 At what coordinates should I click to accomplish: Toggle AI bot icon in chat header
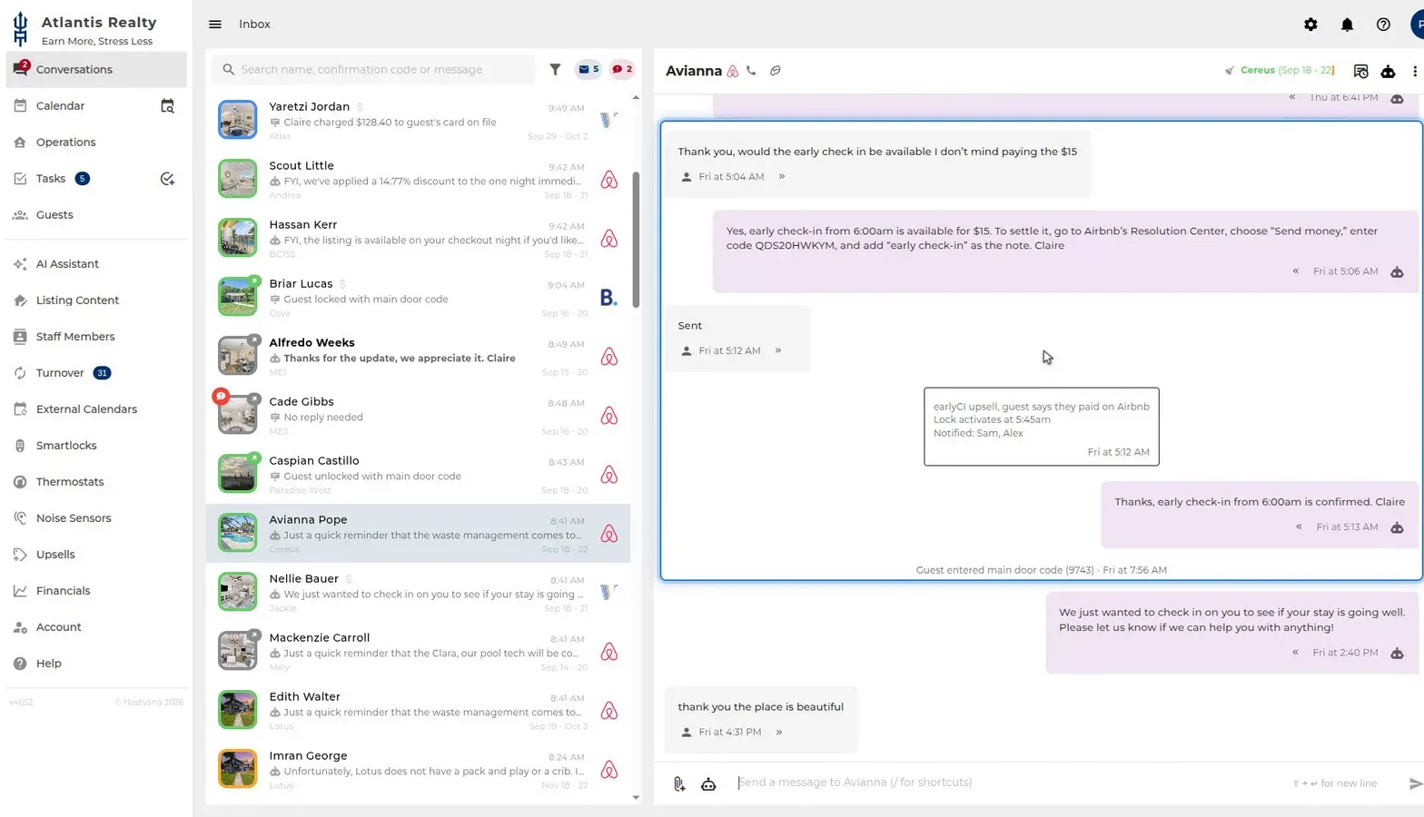tap(1388, 71)
